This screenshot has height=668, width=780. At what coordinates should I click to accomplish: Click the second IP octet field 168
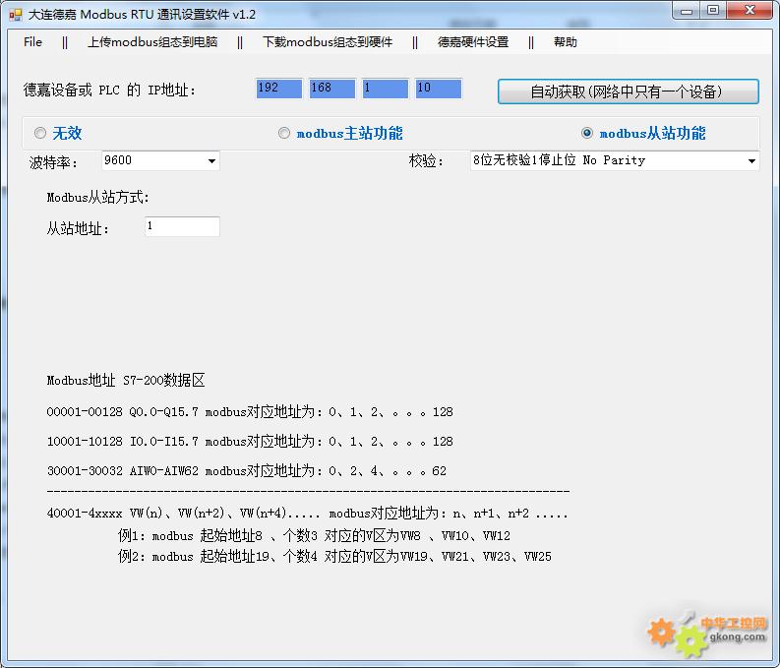[x=332, y=89]
